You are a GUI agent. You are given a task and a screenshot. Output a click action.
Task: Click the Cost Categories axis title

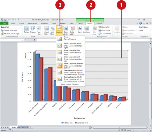point(79,118)
